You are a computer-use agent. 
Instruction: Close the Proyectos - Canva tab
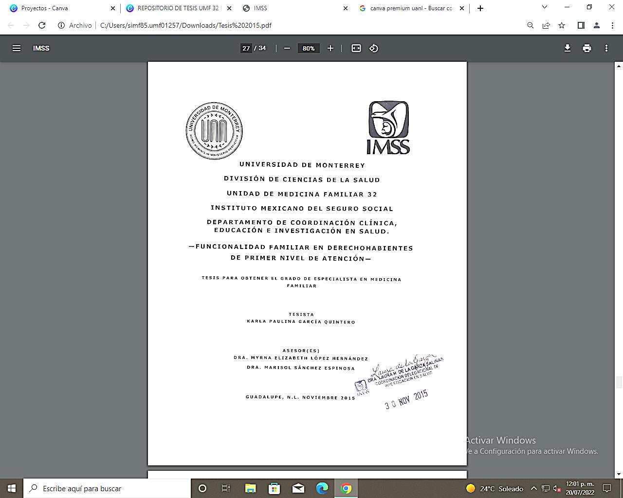[x=113, y=8]
